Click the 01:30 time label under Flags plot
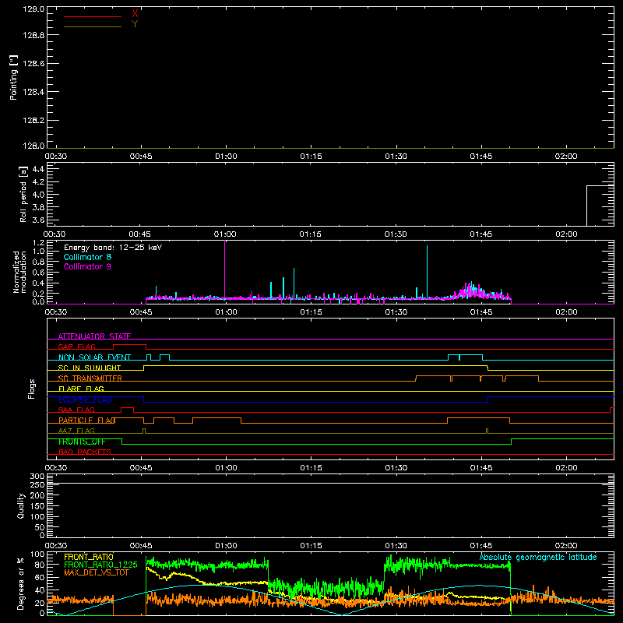Image resolution: width=623 pixels, height=623 pixels. 396,468
